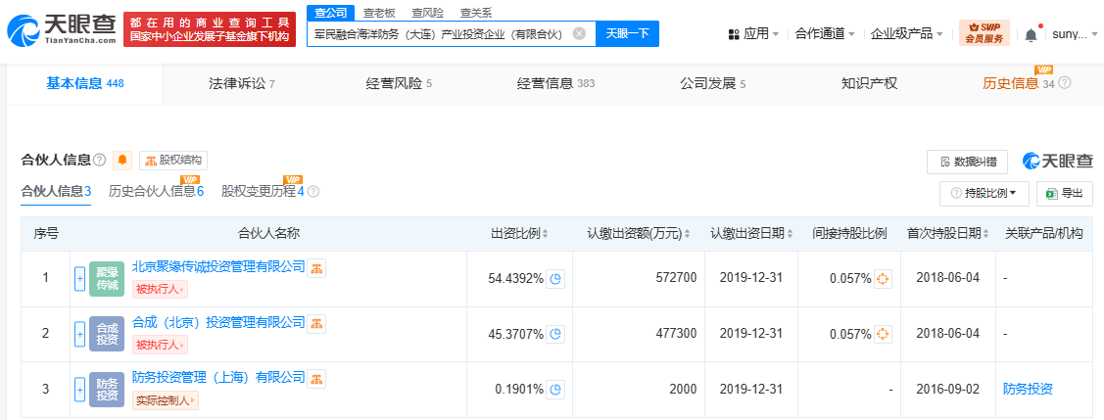Screen dimensions: 1104x420
Task: Expand row 2 with the plus button
Action: [x=79, y=334]
